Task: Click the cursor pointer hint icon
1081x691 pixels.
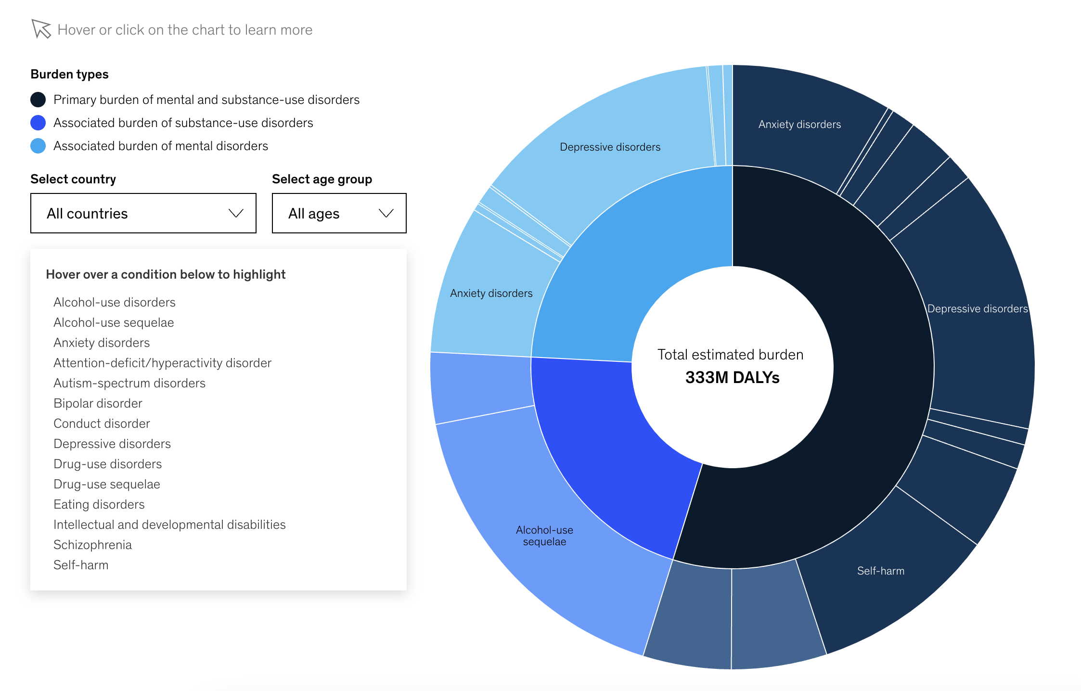Action: [x=41, y=29]
